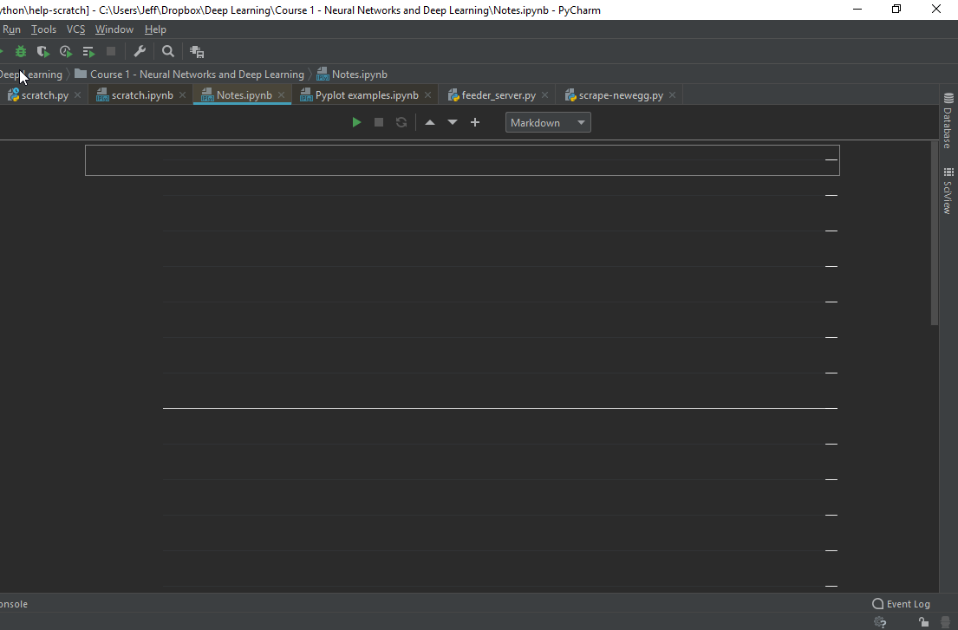This screenshot has height=630, width=958.
Task: Switch to the Pyplot examples.ipynb tab
Action: (367, 95)
